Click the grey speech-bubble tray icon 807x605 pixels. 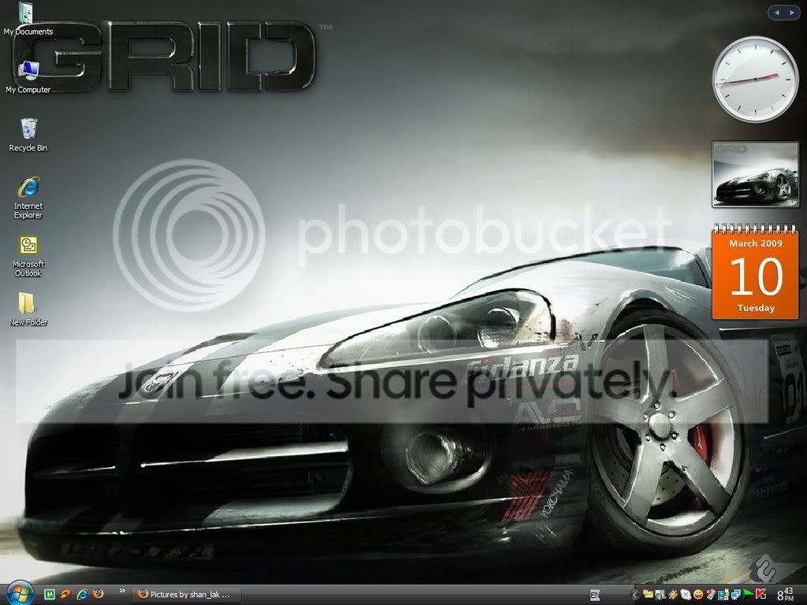click(x=686, y=596)
